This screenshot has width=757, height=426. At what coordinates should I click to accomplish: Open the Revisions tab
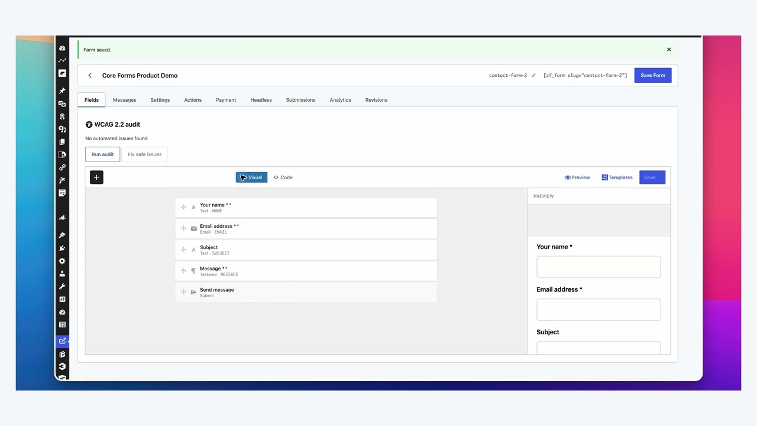(376, 100)
